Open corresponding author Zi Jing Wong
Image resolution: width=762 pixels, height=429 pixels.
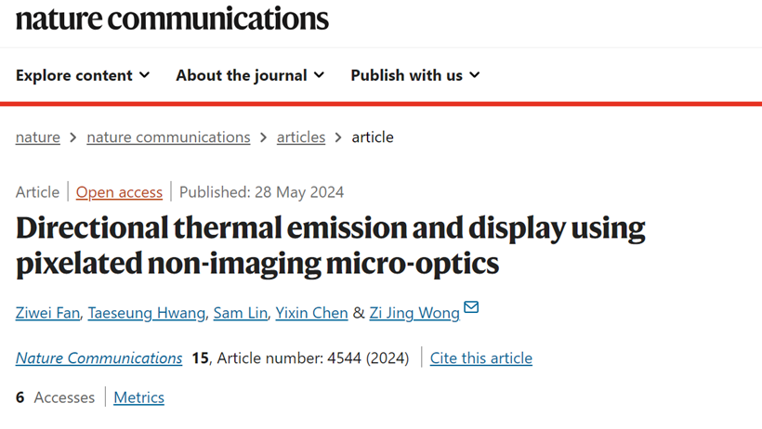click(414, 313)
